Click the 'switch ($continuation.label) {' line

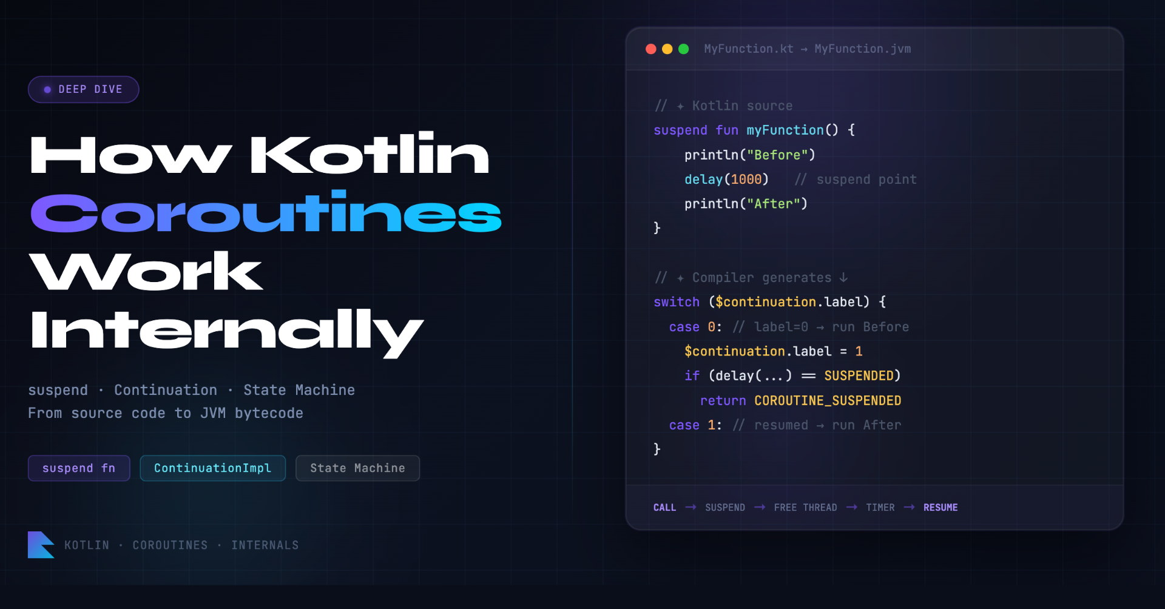pyautogui.click(x=769, y=302)
